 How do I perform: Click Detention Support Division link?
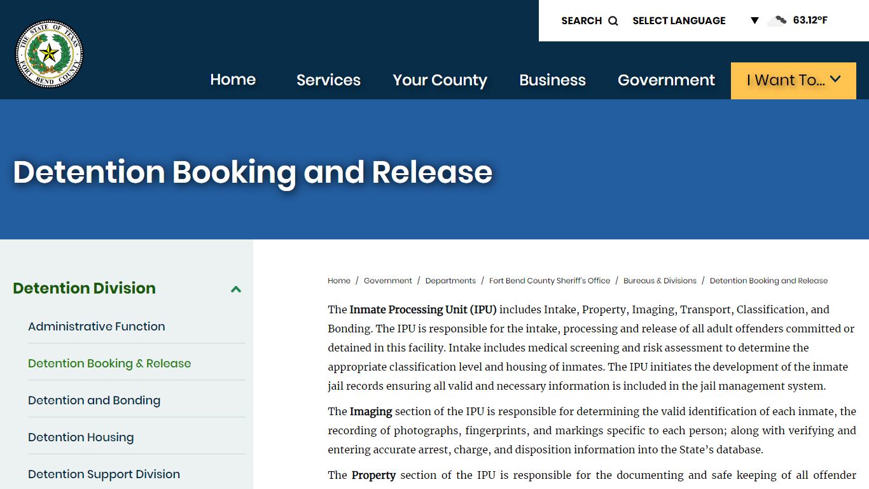[x=104, y=474]
